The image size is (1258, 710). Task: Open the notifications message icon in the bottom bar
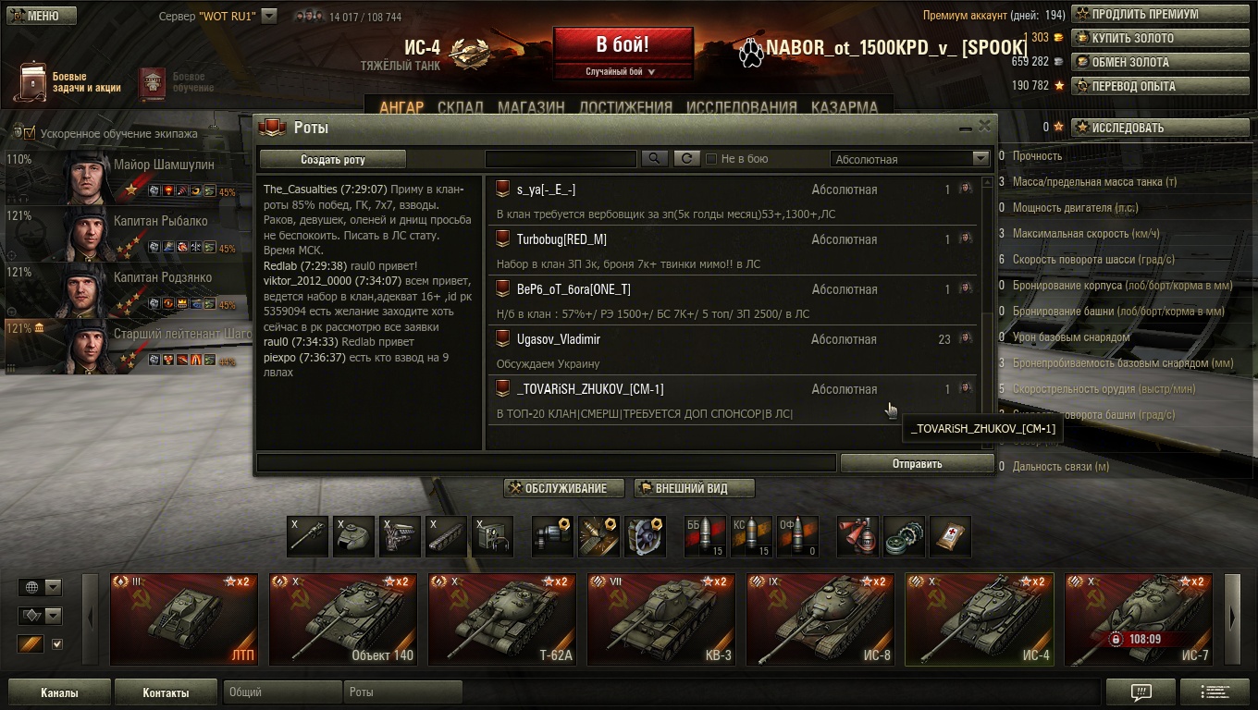(x=1141, y=692)
